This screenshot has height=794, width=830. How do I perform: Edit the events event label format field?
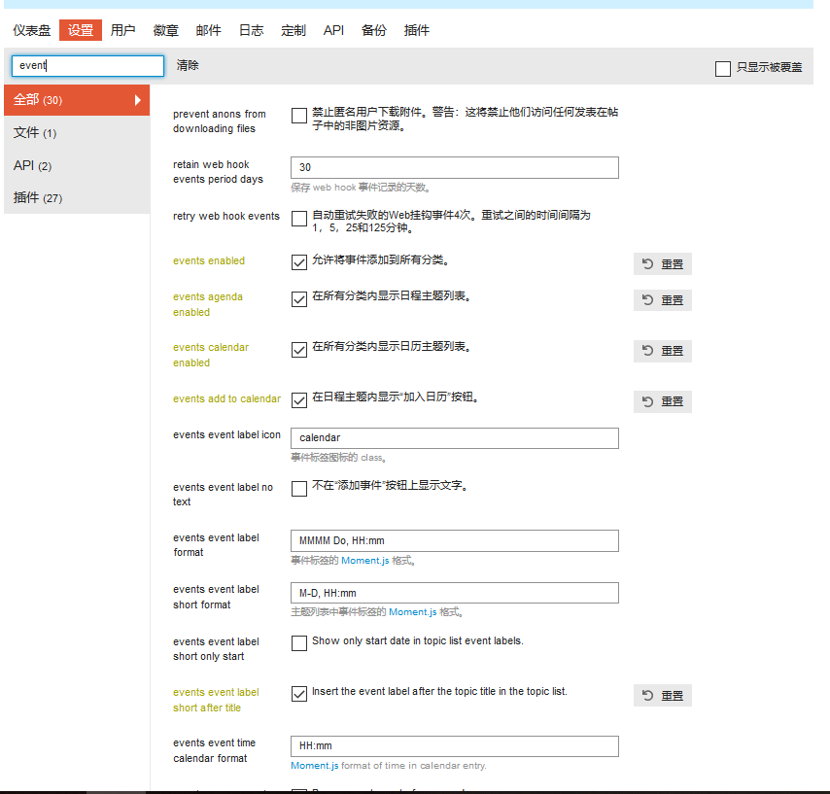(x=455, y=541)
